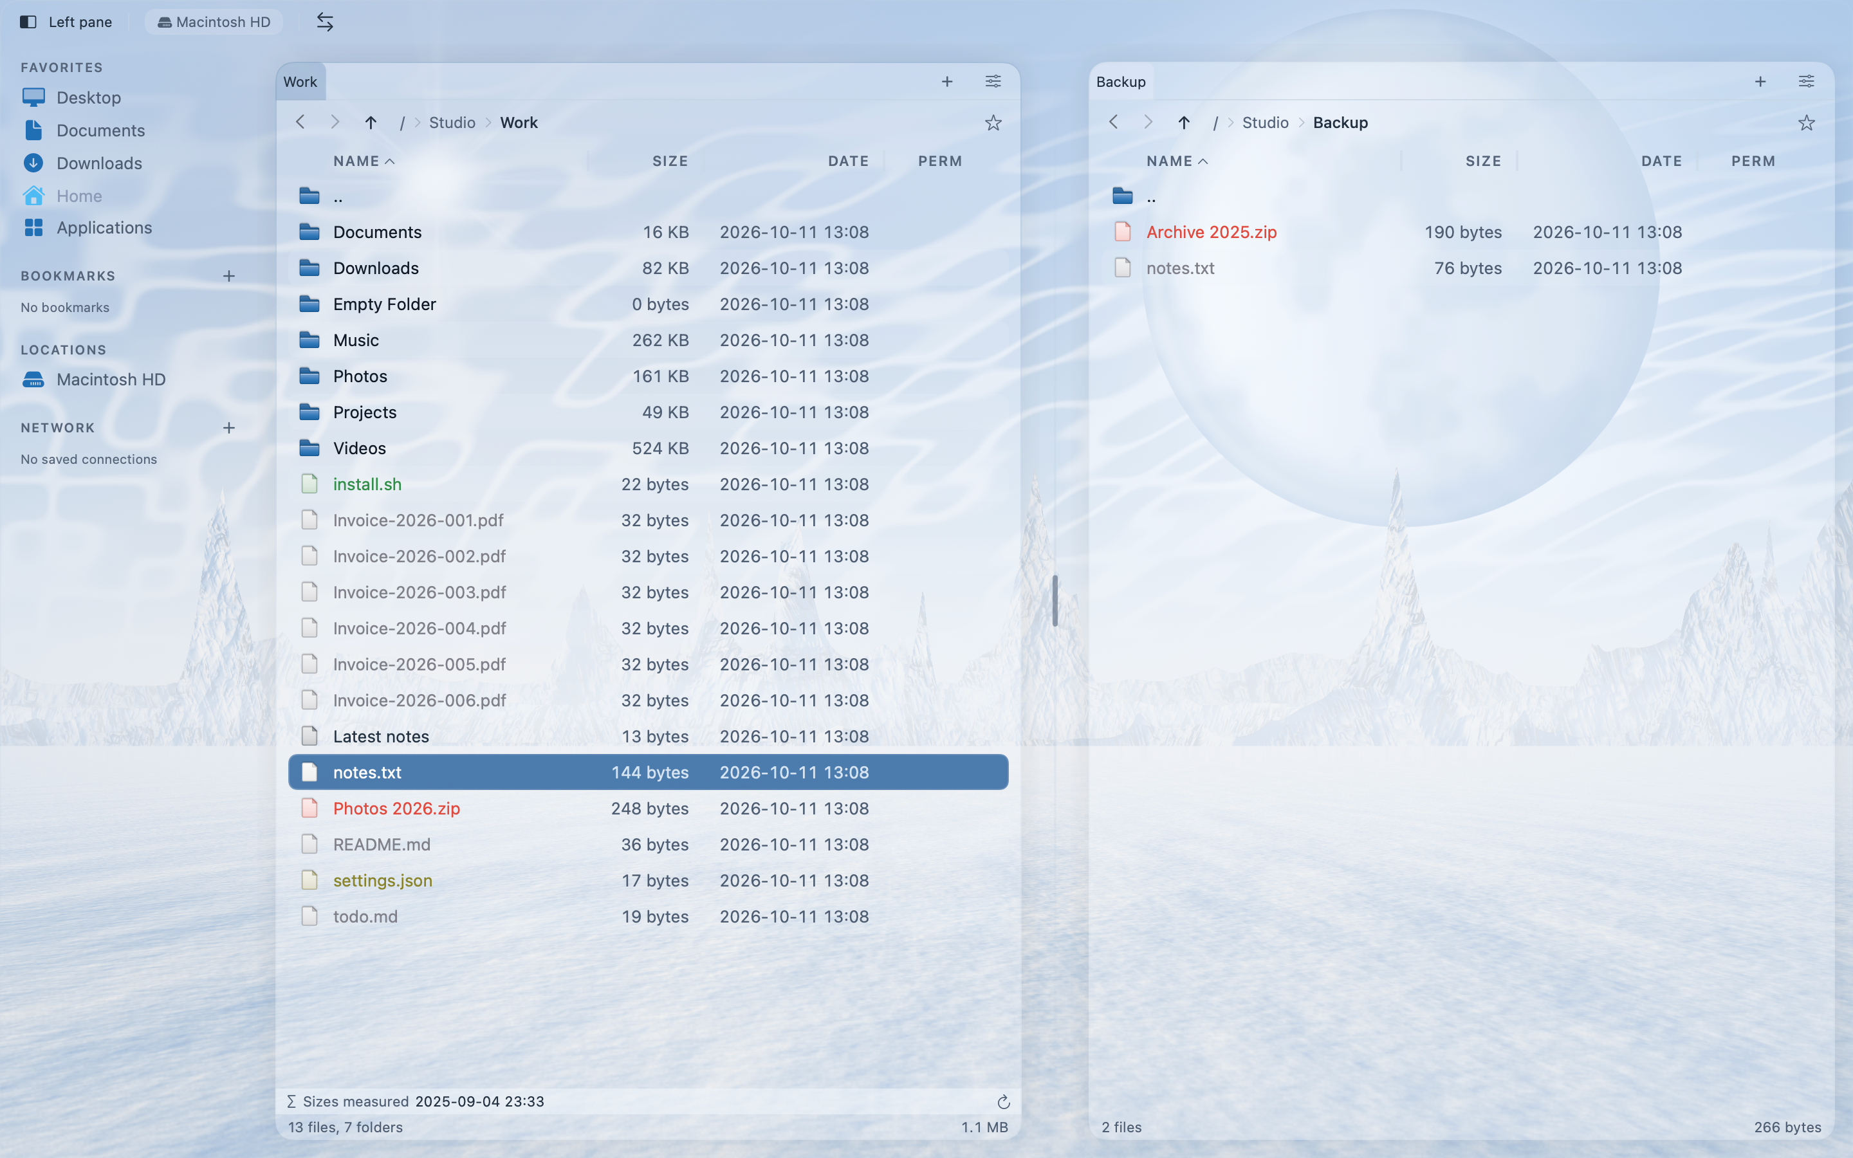Go up one folder in Work pane
This screenshot has height=1158, width=1853.
371,122
